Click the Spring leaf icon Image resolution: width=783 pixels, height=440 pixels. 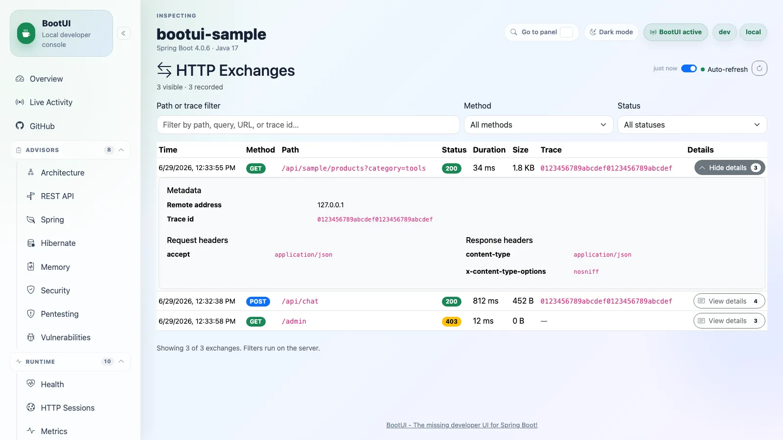point(31,220)
